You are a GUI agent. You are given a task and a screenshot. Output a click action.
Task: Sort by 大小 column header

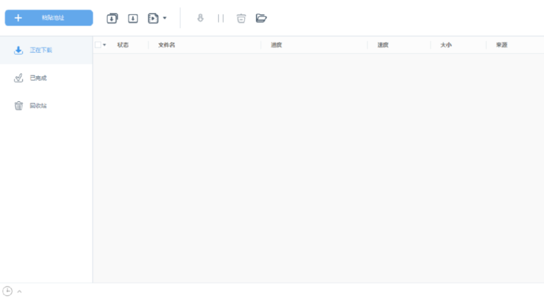click(446, 45)
